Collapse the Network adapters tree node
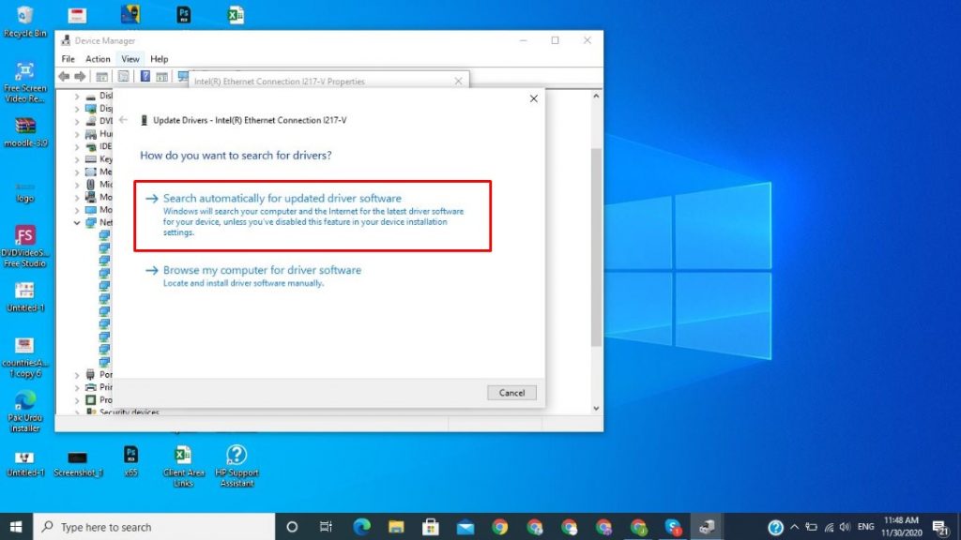This screenshot has height=540, width=961. click(77, 223)
